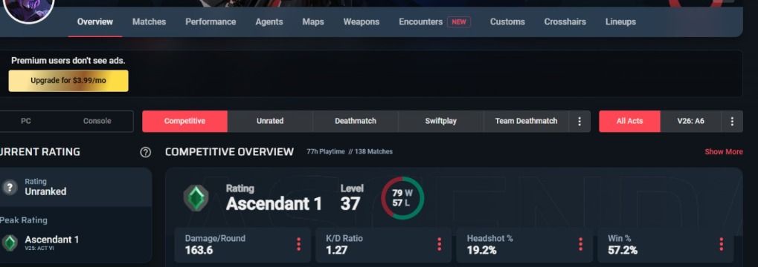
Task: Open the Maps tab
Action: [x=312, y=22]
